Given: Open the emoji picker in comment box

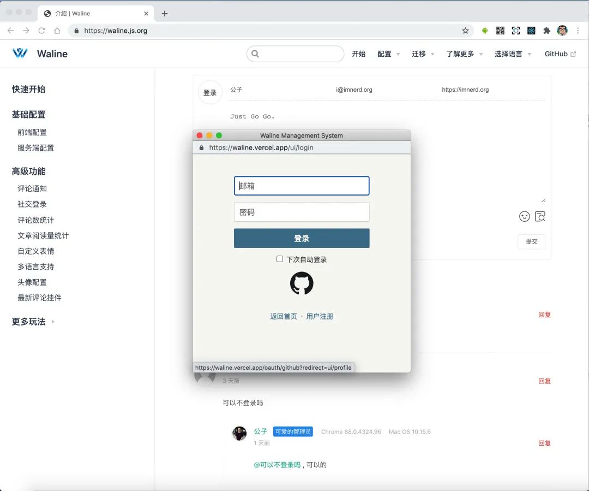Looking at the screenshot, I should click(525, 216).
